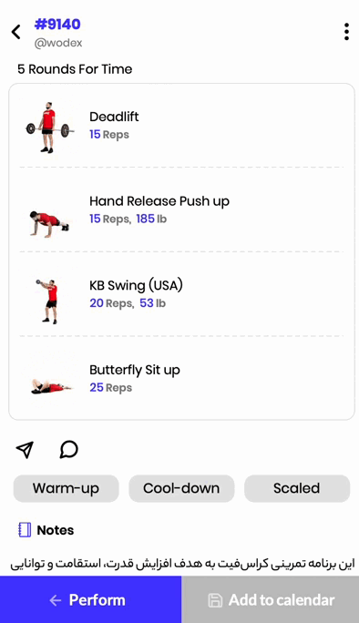Open the @wodex profile link
Screen dimensions: 359x623
tap(58, 43)
